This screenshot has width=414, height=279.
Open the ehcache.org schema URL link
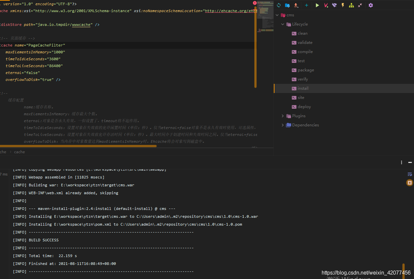[231, 11]
